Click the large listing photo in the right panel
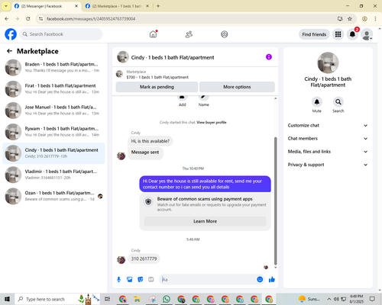382x305 pixels. [328, 63]
